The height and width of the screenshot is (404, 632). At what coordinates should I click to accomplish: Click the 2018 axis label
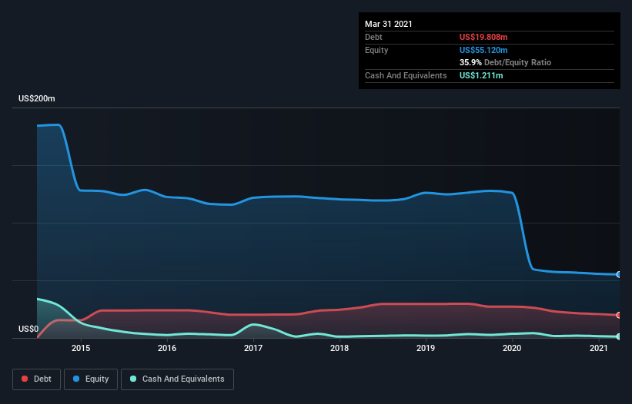339,348
